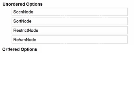Select the RestrictNode option box
This screenshot has width=134, height=109.
[70, 30]
